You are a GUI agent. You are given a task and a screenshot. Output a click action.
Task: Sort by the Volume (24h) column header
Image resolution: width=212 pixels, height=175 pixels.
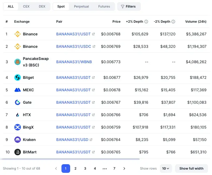[196, 22]
